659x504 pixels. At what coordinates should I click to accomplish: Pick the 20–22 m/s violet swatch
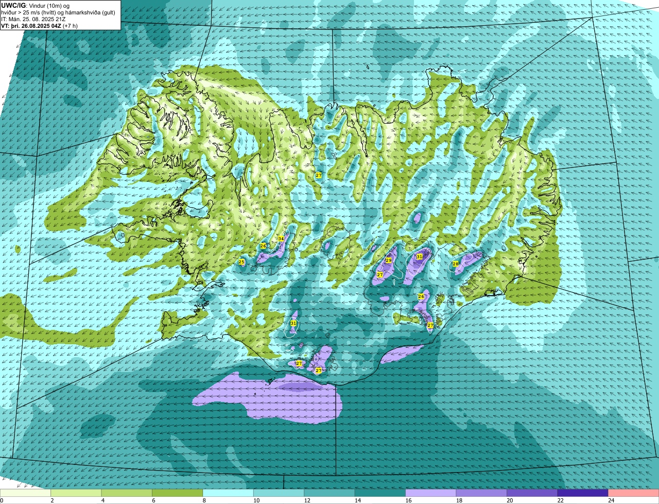tap(532, 493)
